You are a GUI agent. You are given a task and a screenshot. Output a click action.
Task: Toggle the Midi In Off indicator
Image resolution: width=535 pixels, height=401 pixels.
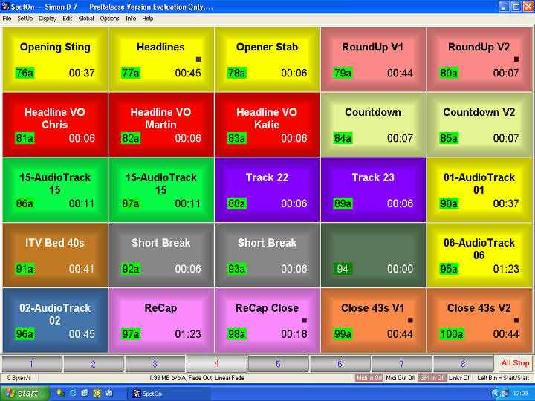coord(369,378)
